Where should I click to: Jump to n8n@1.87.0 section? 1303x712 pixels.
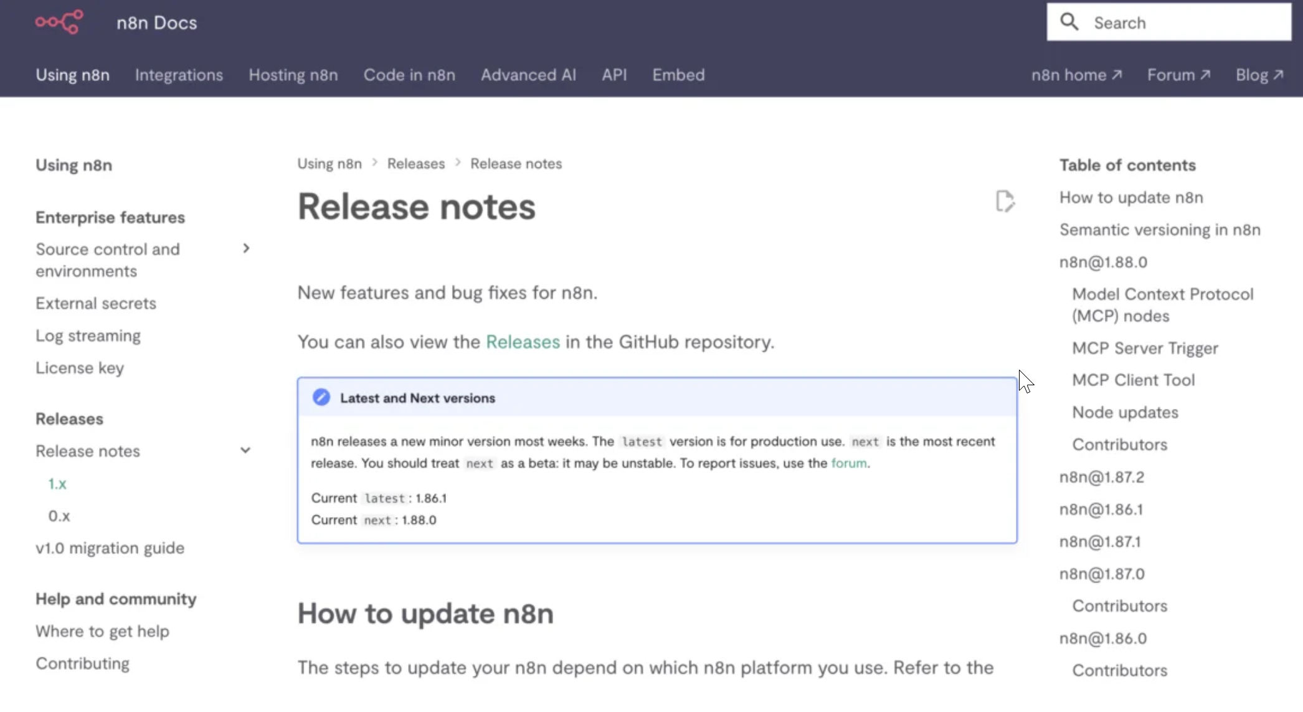1102,574
